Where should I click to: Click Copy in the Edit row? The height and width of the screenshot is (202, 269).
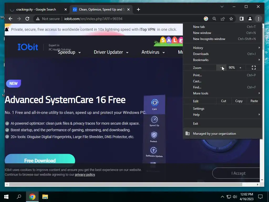pos(239,101)
